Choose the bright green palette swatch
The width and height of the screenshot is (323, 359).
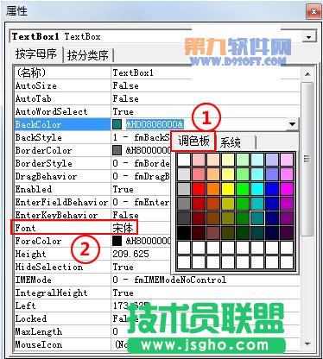[243, 189]
